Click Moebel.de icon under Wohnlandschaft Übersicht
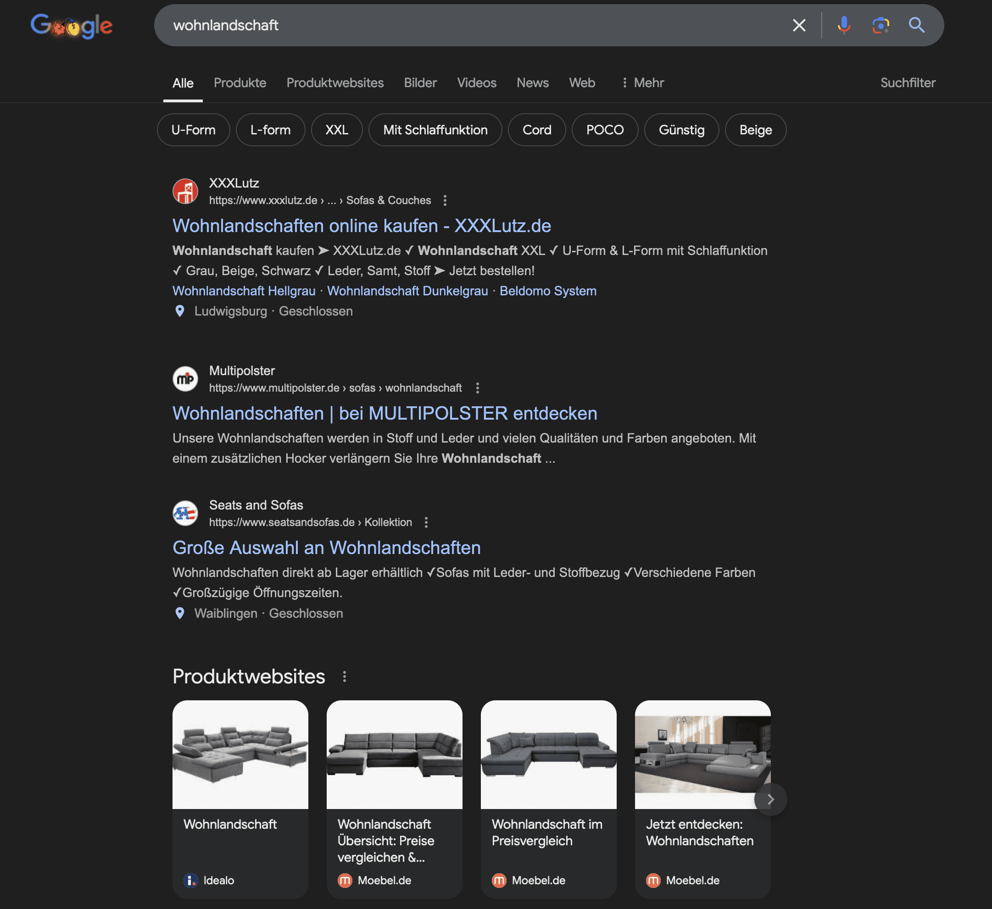The width and height of the screenshot is (992, 909). 345,880
